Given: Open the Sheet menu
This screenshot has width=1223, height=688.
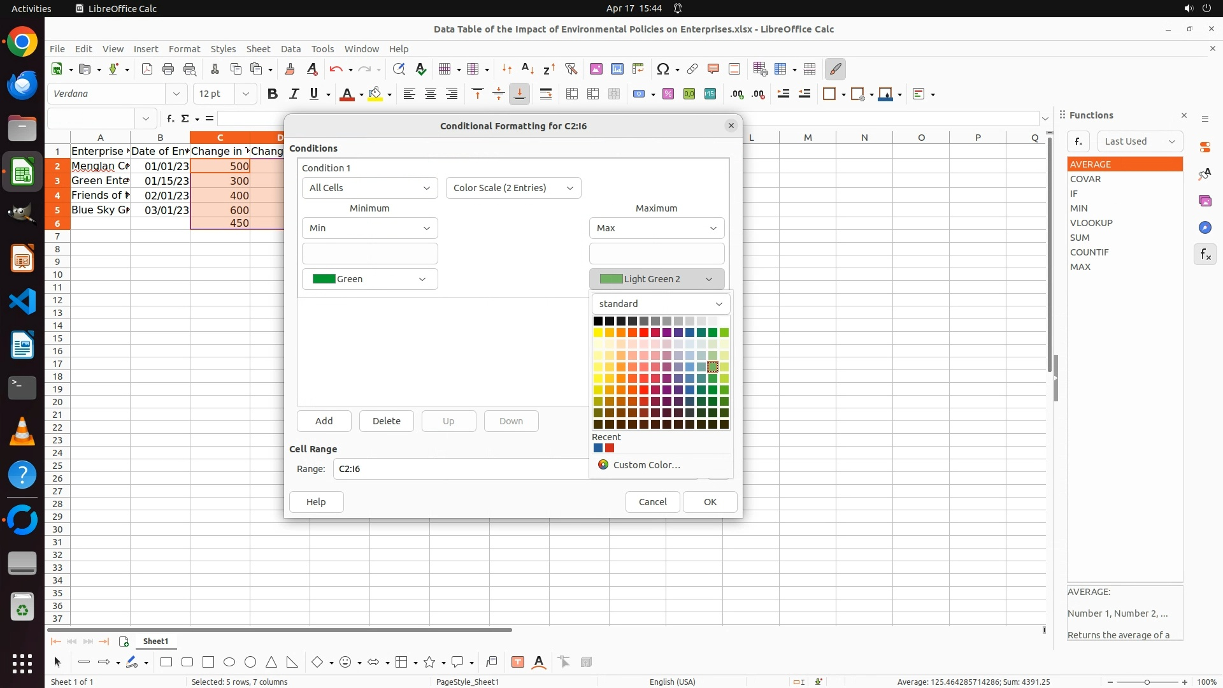Looking at the screenshot, I should pyautogui.click(x=258, y=49).
